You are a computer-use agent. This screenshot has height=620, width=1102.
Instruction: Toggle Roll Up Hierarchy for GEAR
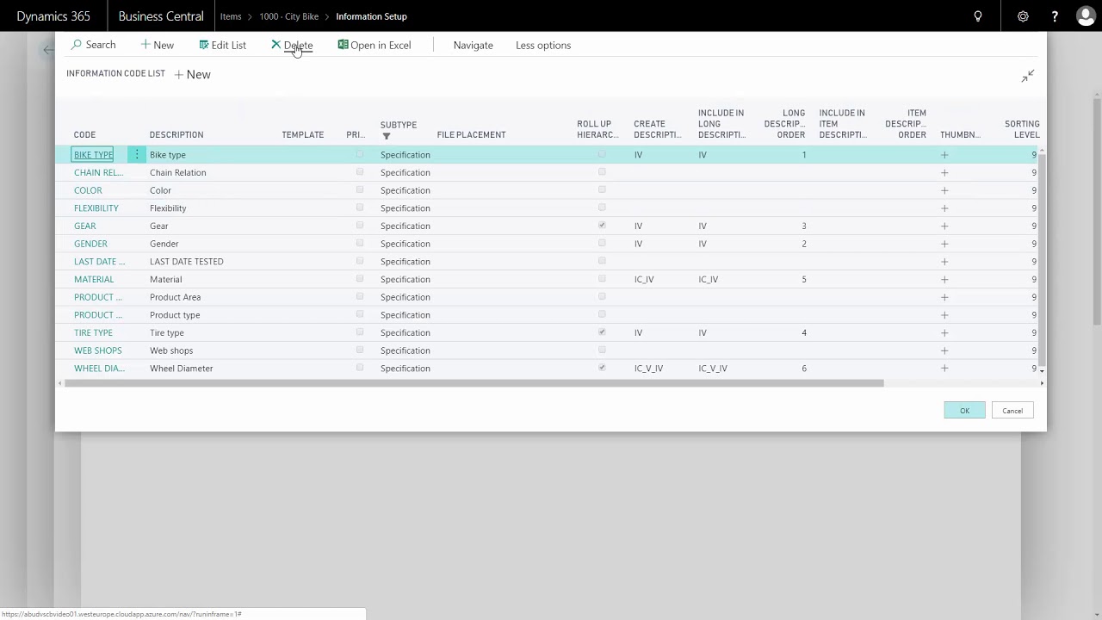[602, 226]
